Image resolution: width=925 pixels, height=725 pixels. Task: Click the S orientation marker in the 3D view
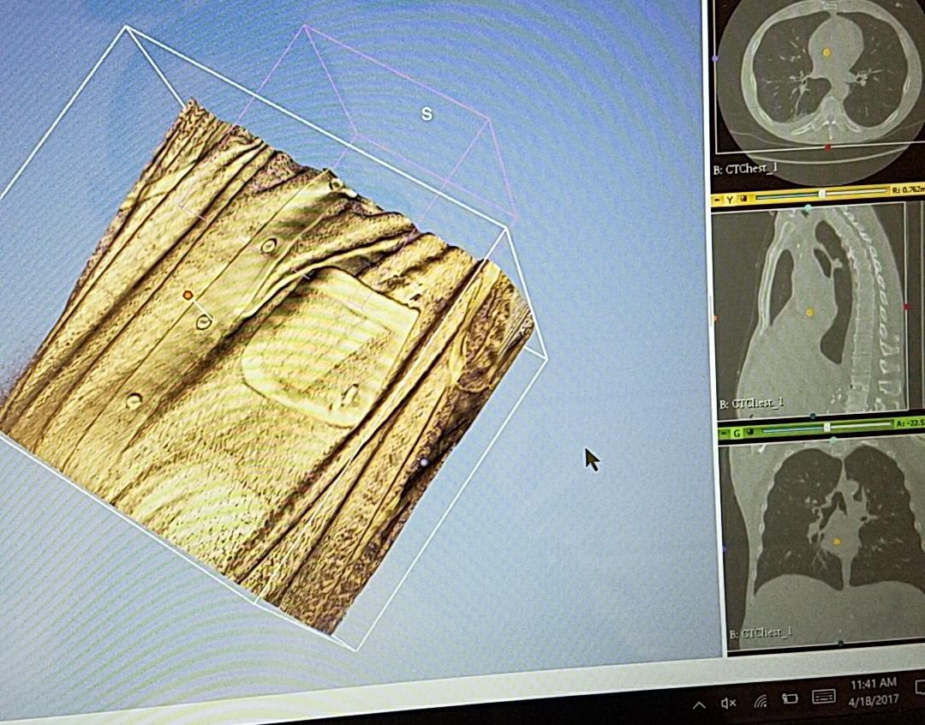click(x=426, y=112)
